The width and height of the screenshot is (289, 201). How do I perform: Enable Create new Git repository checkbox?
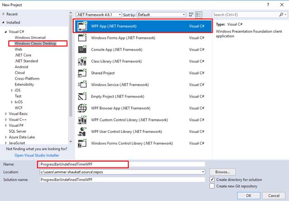click(x=212, y=186)
